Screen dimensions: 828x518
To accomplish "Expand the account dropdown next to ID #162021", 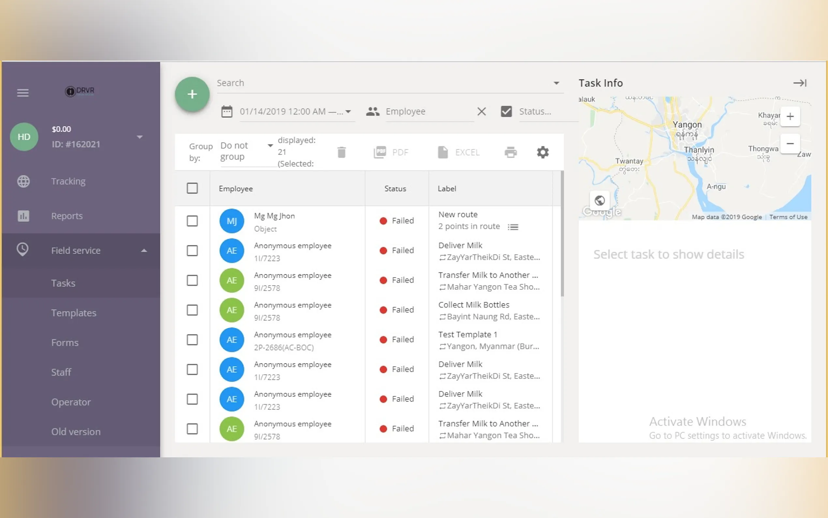I will 140,137.
